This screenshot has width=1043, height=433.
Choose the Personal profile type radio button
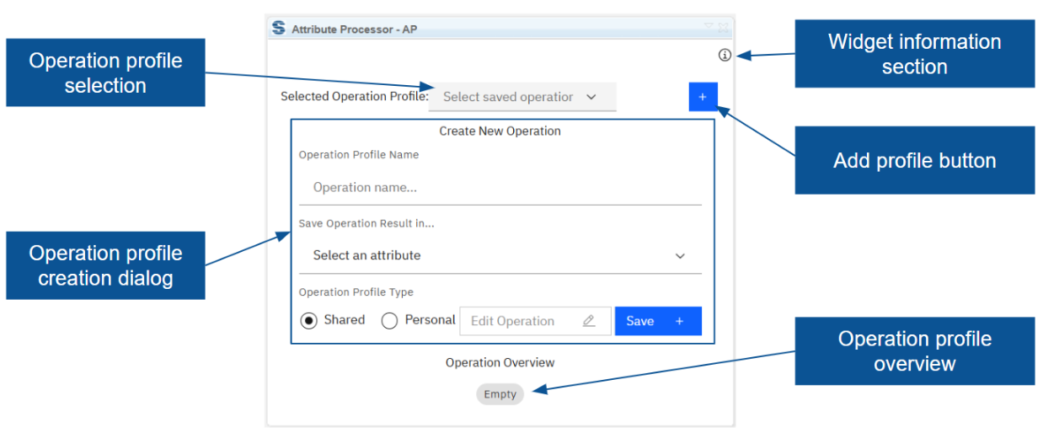pos(389,321)
